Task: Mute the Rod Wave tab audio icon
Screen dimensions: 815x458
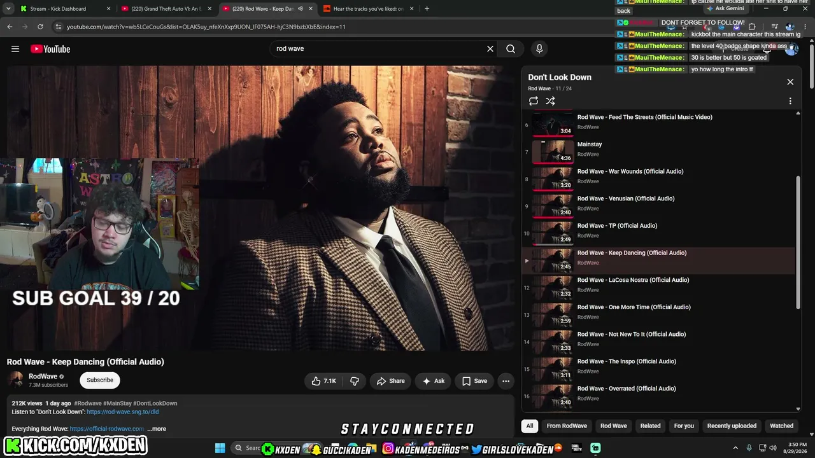Action: 301,9
